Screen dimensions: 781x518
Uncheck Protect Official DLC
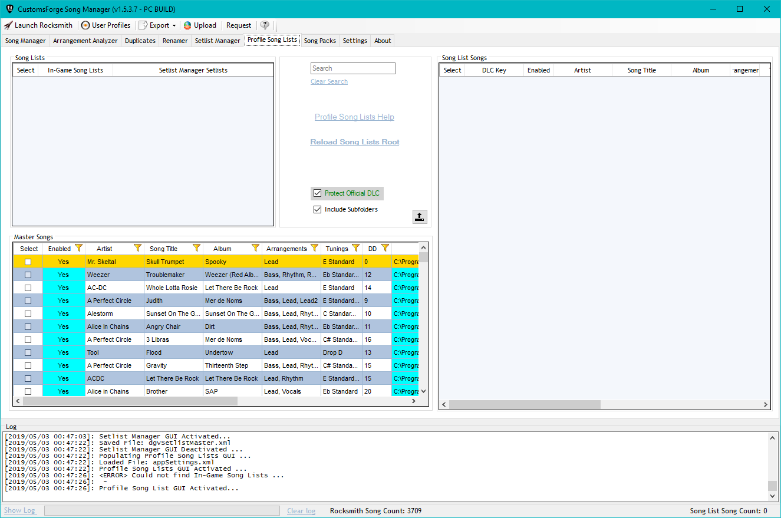tap(317, 193)
